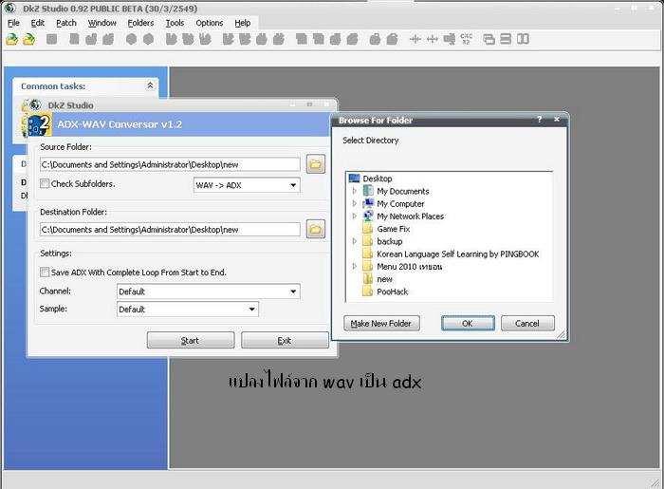
Task: Click the cascade windows toolbar icon
Action: pyautogui.click(x=489, y=39)
